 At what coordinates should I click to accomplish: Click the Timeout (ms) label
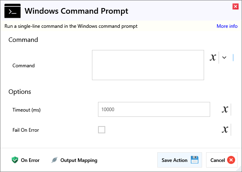27,110
